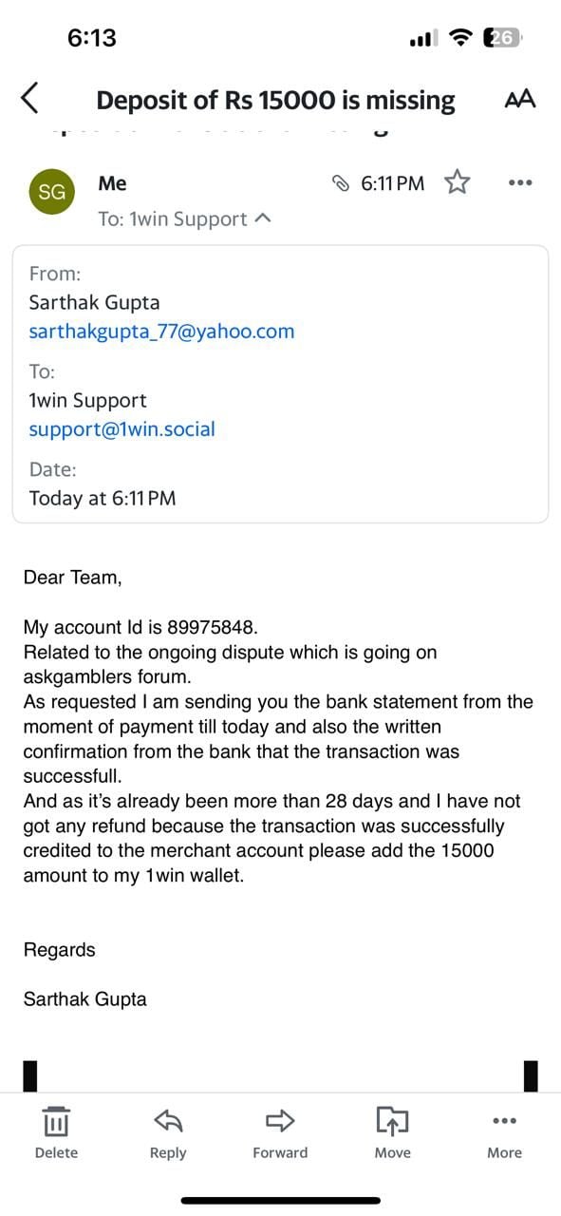Open text size AA option

(x=520, y=99)
